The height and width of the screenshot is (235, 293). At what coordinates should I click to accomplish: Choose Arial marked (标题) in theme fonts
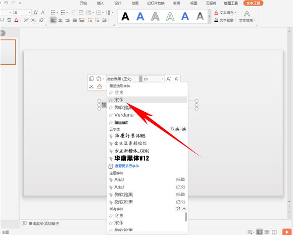[147, 180]
